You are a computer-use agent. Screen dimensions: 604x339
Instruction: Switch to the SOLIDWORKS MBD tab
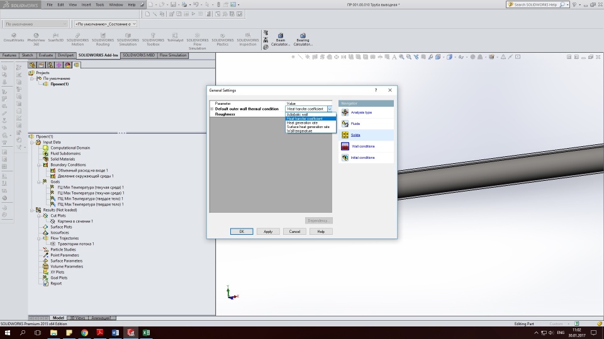point(138,55)
